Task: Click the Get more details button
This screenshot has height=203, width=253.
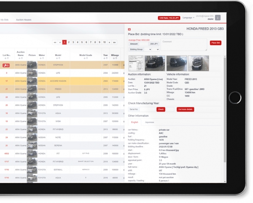Action: (185, 110)
